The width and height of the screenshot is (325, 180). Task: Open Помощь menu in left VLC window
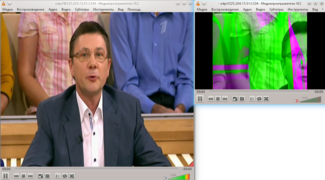134,9
